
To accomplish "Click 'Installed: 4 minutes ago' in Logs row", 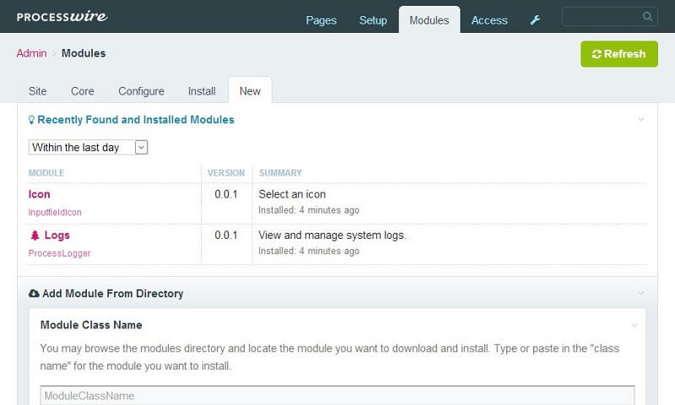I will (309, 251).
